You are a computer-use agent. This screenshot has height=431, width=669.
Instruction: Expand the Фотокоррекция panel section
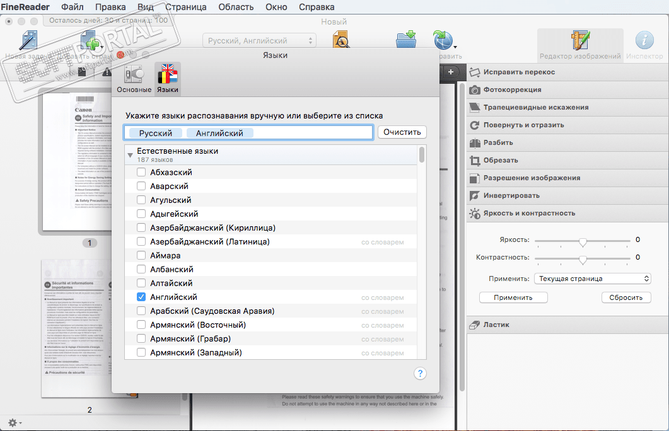click(568, 90)
